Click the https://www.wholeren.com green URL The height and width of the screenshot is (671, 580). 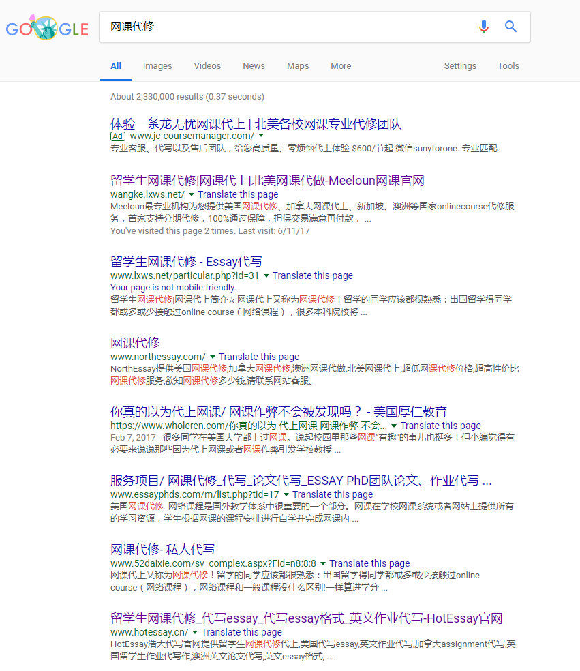249,426
